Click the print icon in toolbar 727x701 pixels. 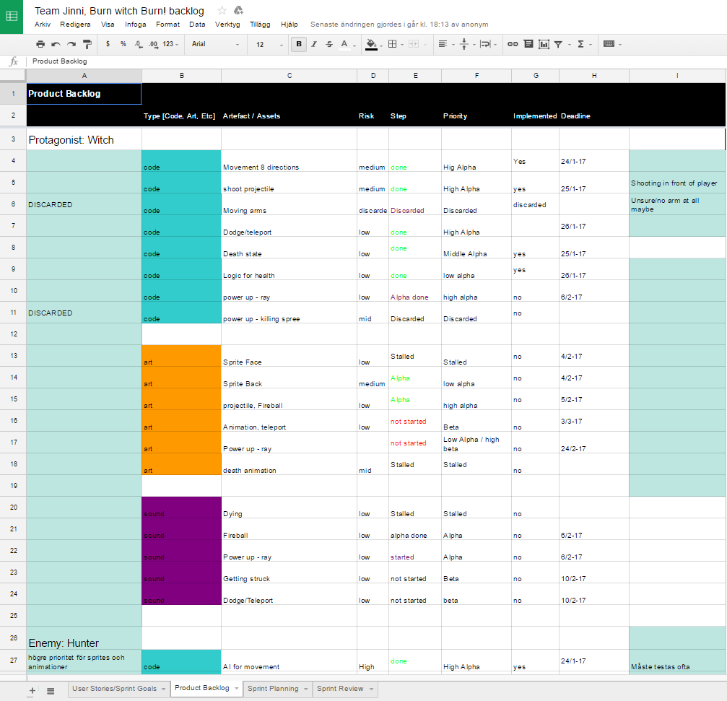click(x=40, y=44)
